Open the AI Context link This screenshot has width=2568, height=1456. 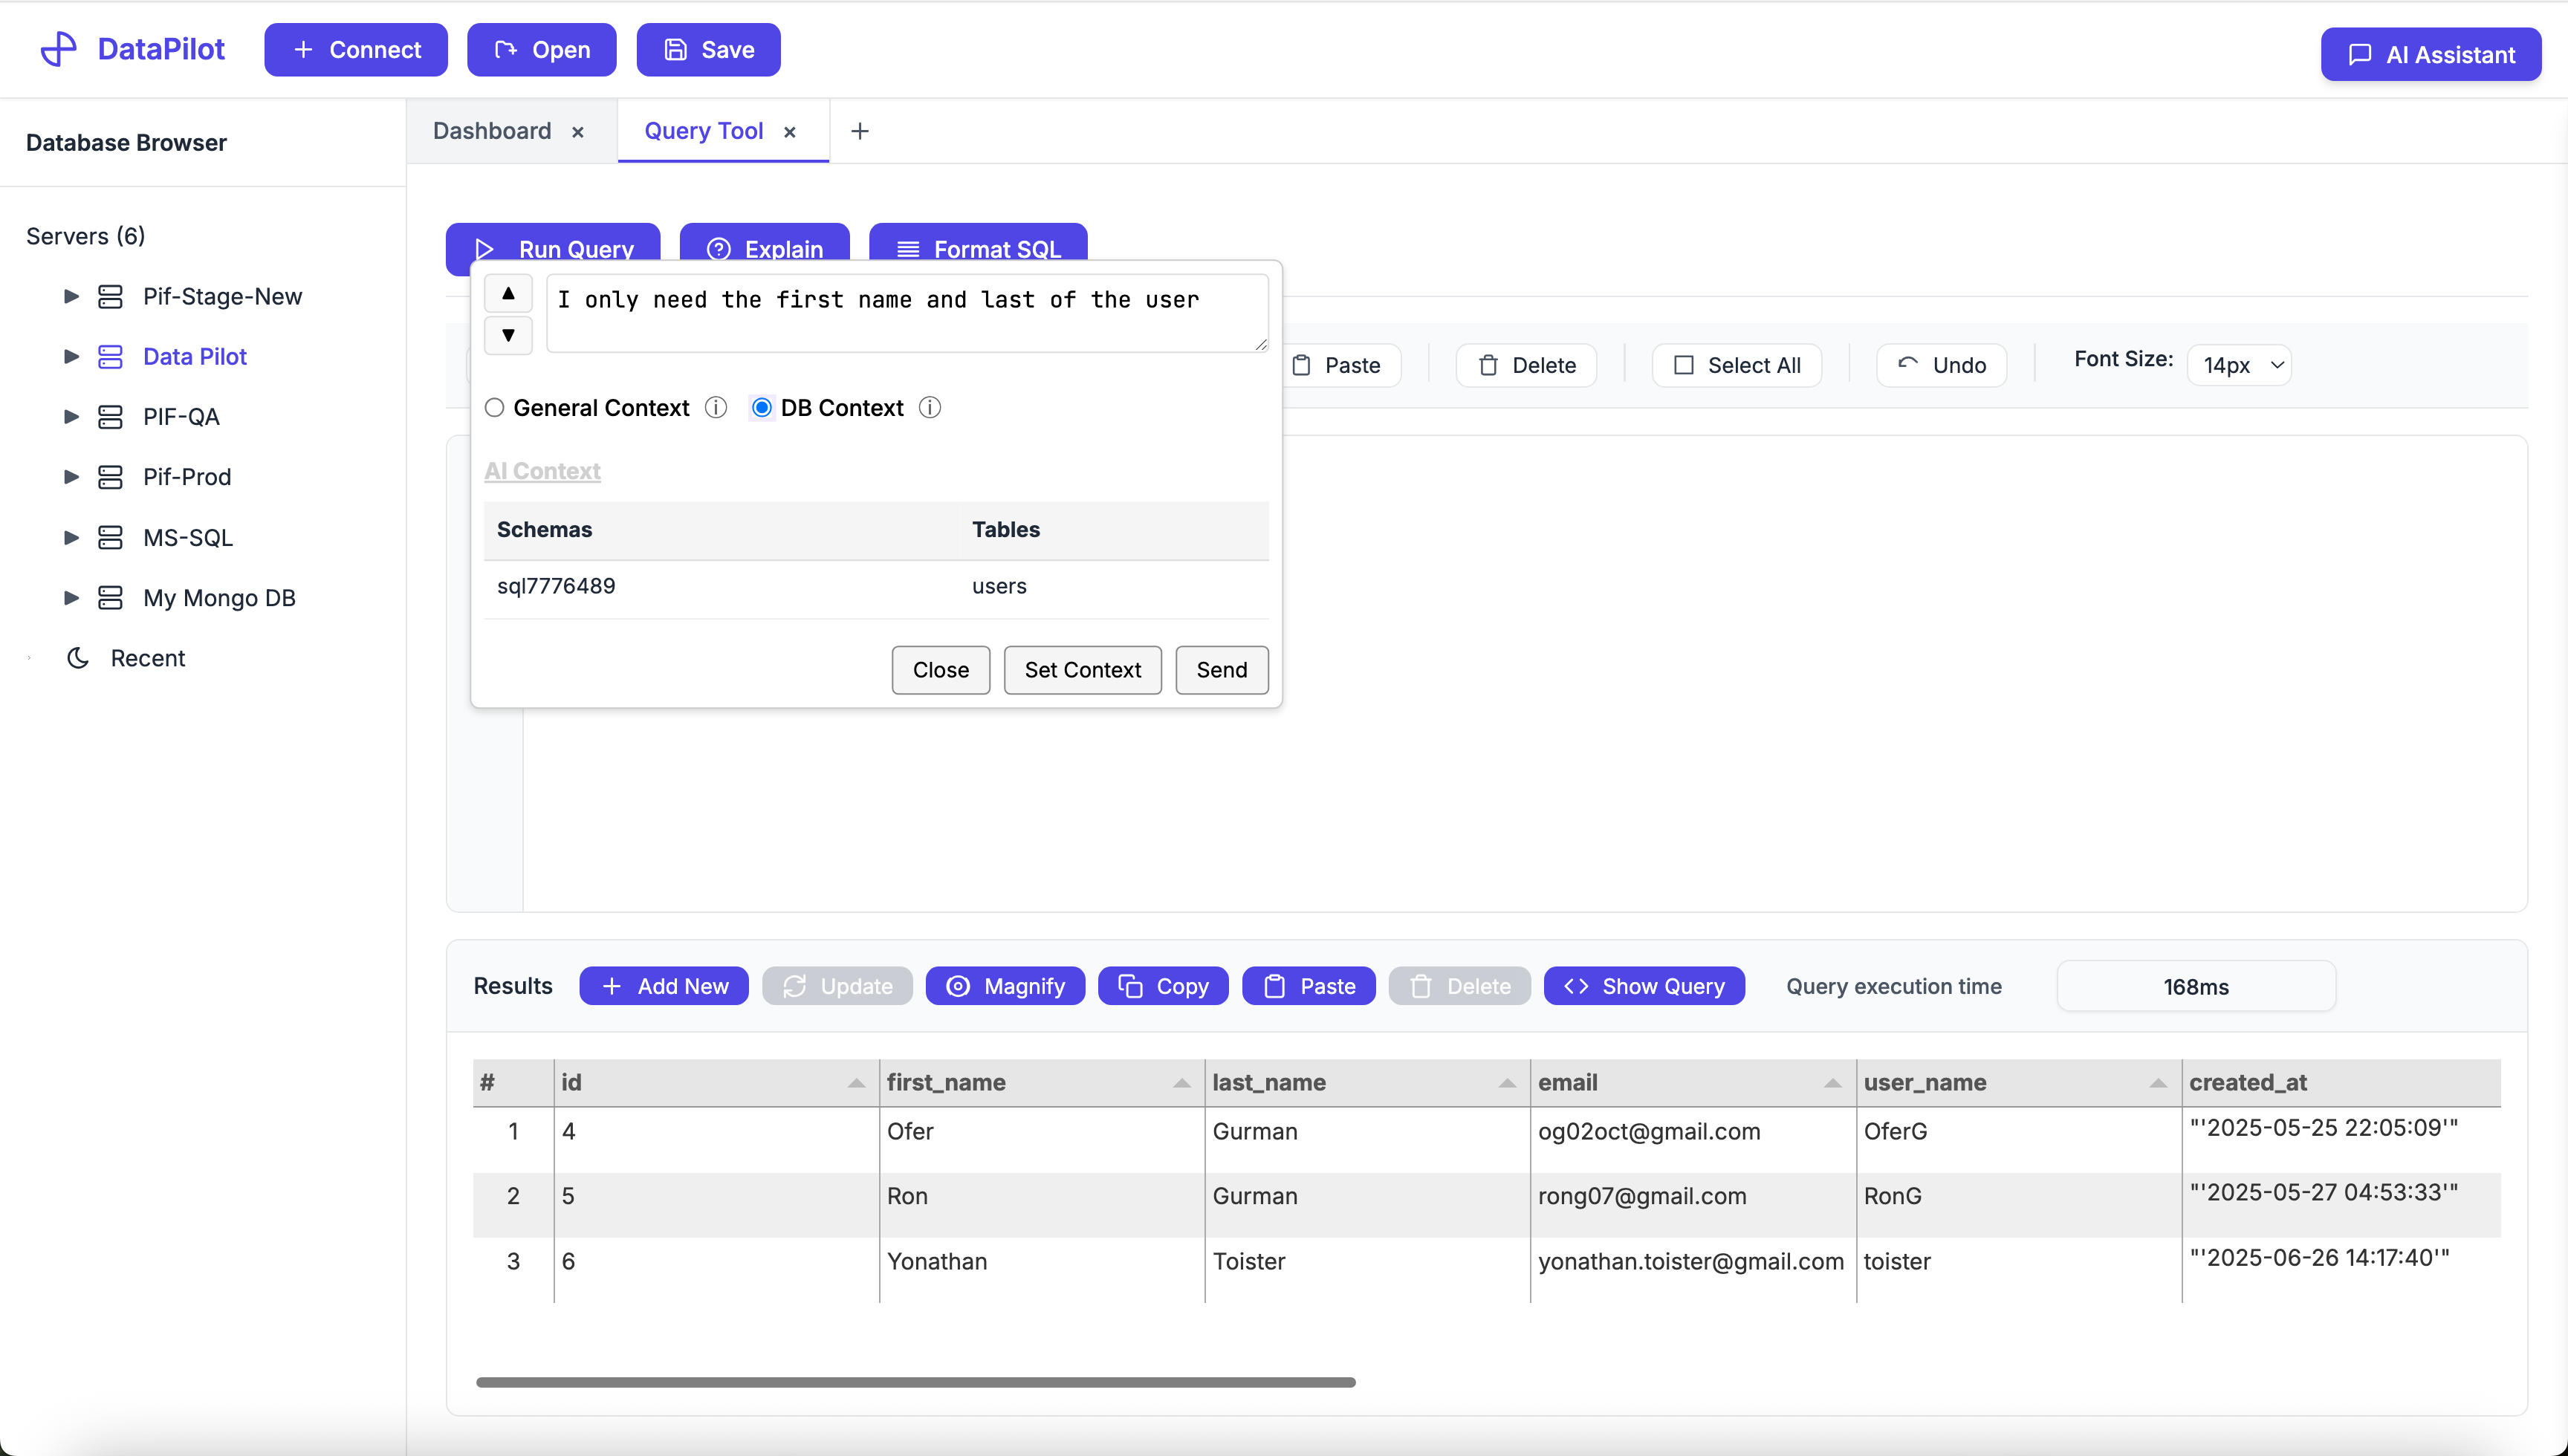[x=542, y=471]
